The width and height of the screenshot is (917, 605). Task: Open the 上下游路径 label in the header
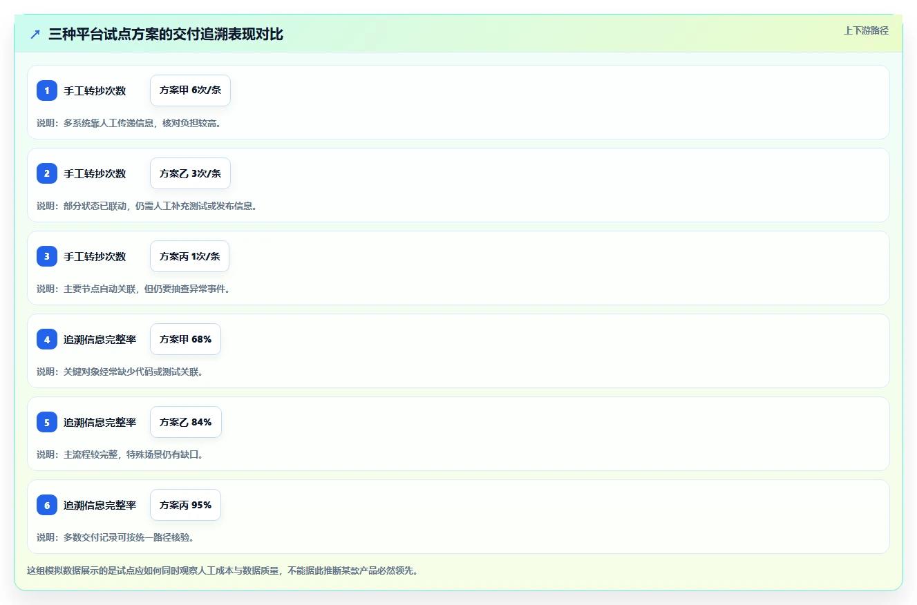pos(866,30)
